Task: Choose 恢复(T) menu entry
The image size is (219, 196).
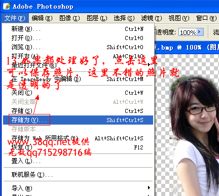Action: pos(78,147)
